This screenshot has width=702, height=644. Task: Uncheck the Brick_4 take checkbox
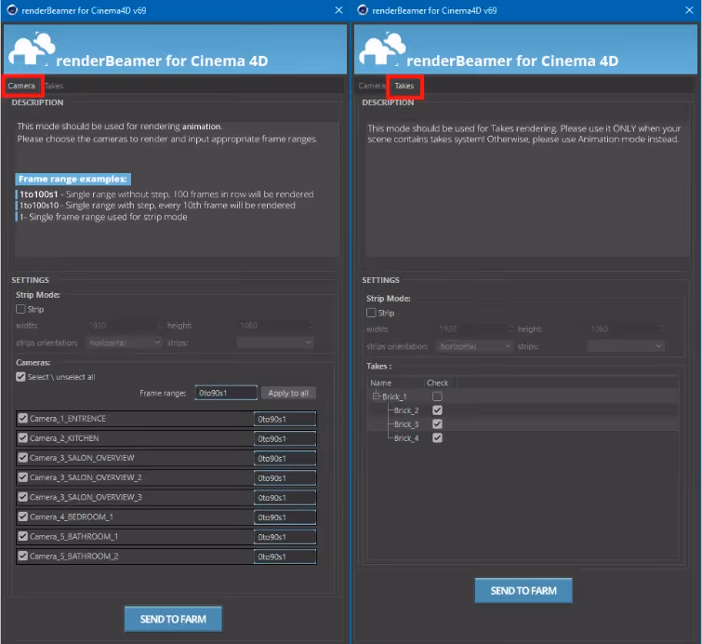(437, 438)
